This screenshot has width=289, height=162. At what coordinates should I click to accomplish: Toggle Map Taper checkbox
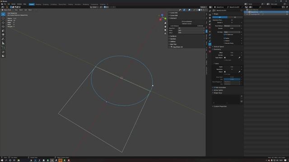coord(224,60)
